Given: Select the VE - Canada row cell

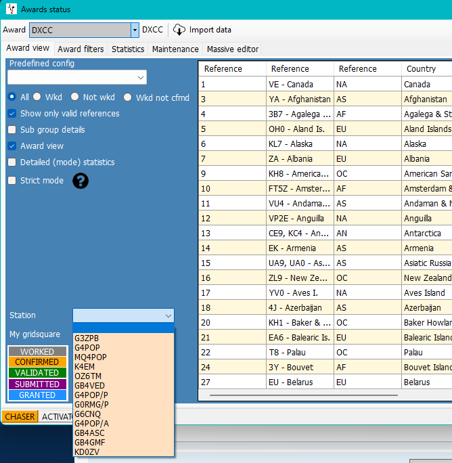Looking at the screenshot, I should click(300, 85).
